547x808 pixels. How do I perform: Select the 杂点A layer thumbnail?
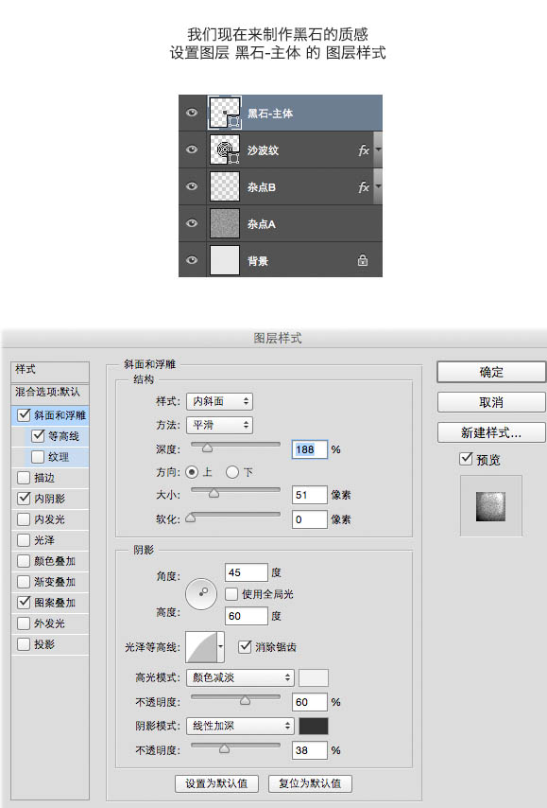[x=224, y=223]
